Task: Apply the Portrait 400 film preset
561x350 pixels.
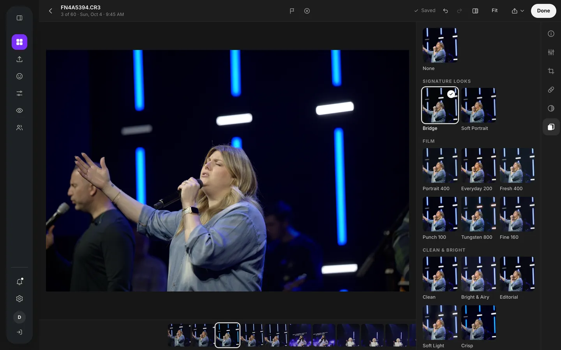Action: pyautogui.click(x=440, y=165)
